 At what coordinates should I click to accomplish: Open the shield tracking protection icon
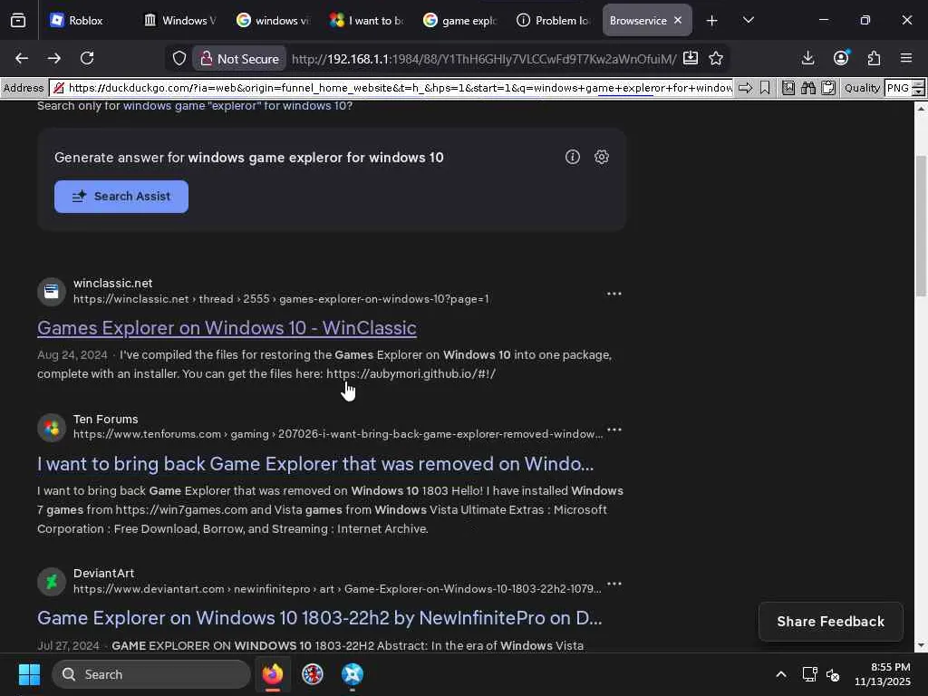(x=179, y=58)
